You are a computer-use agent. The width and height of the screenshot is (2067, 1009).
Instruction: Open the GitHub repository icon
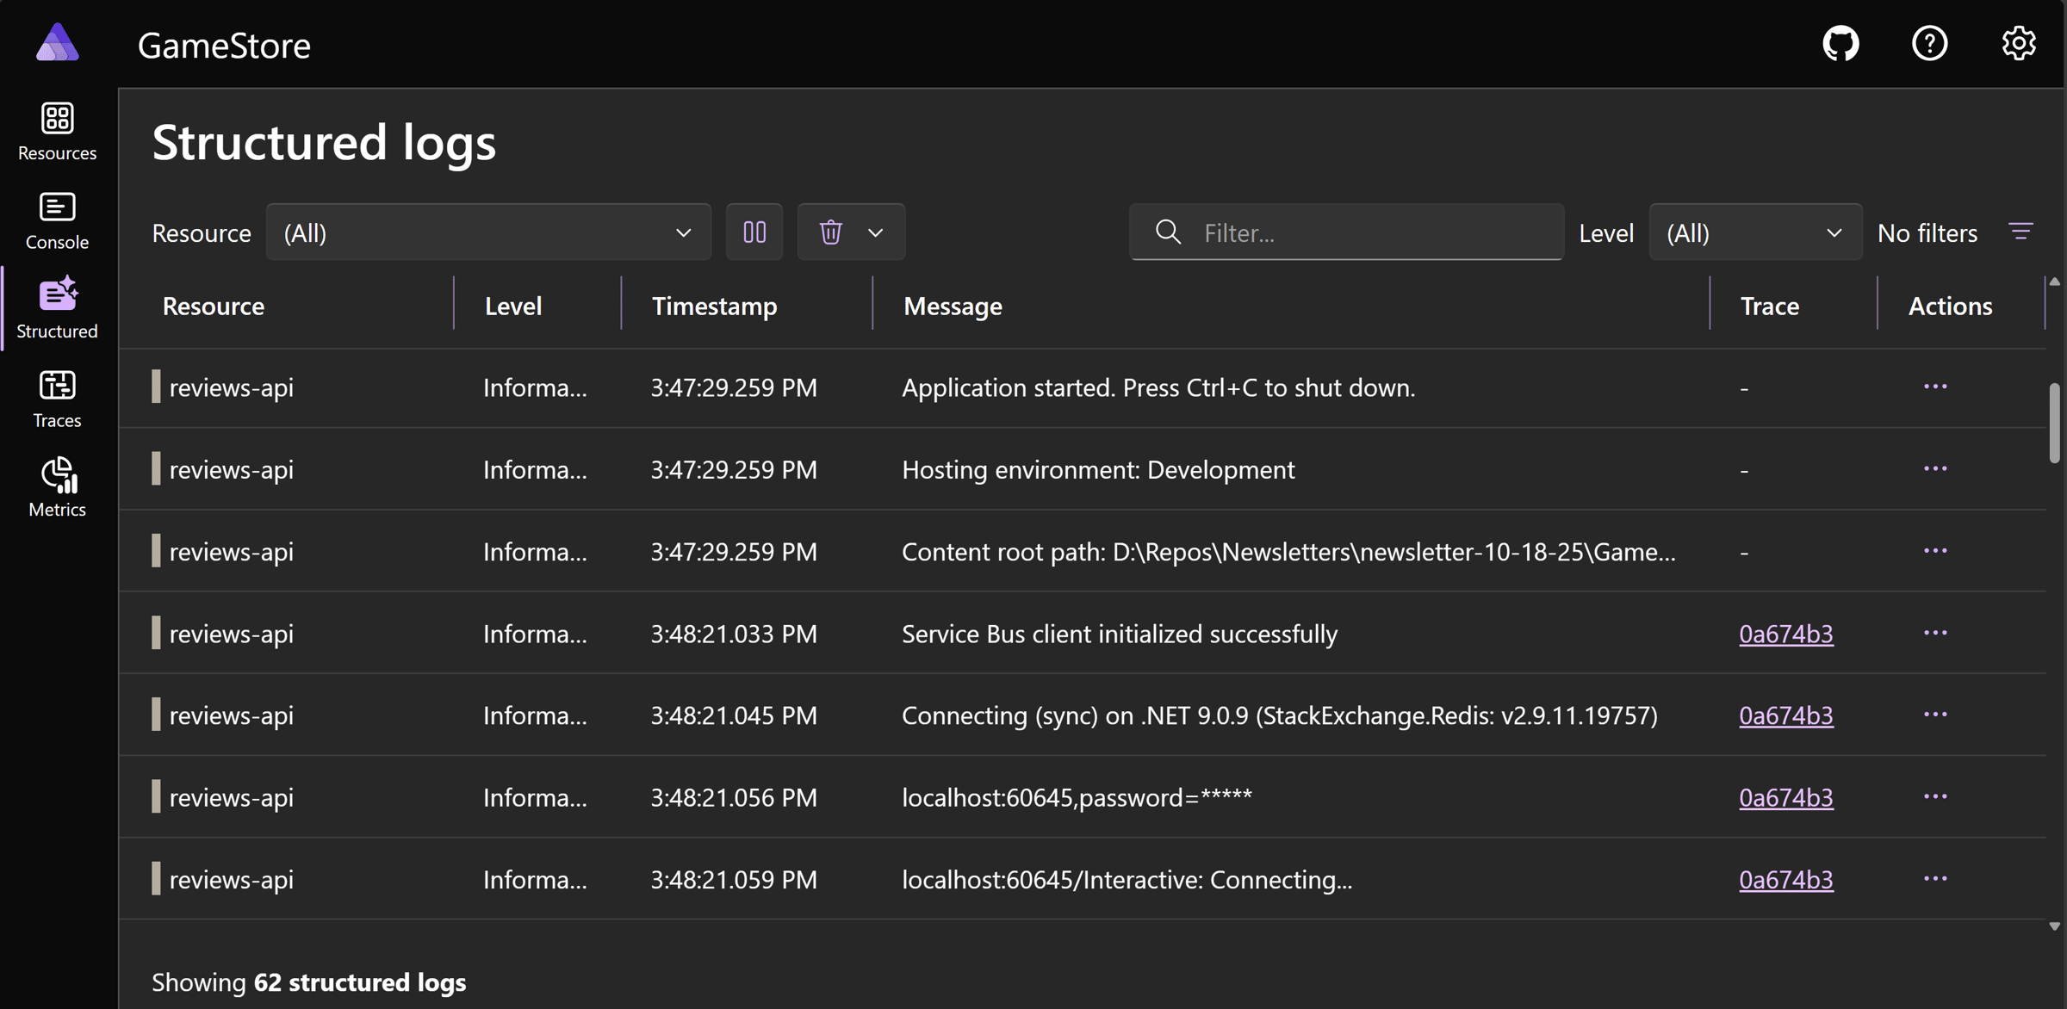tap(1840, 43)
